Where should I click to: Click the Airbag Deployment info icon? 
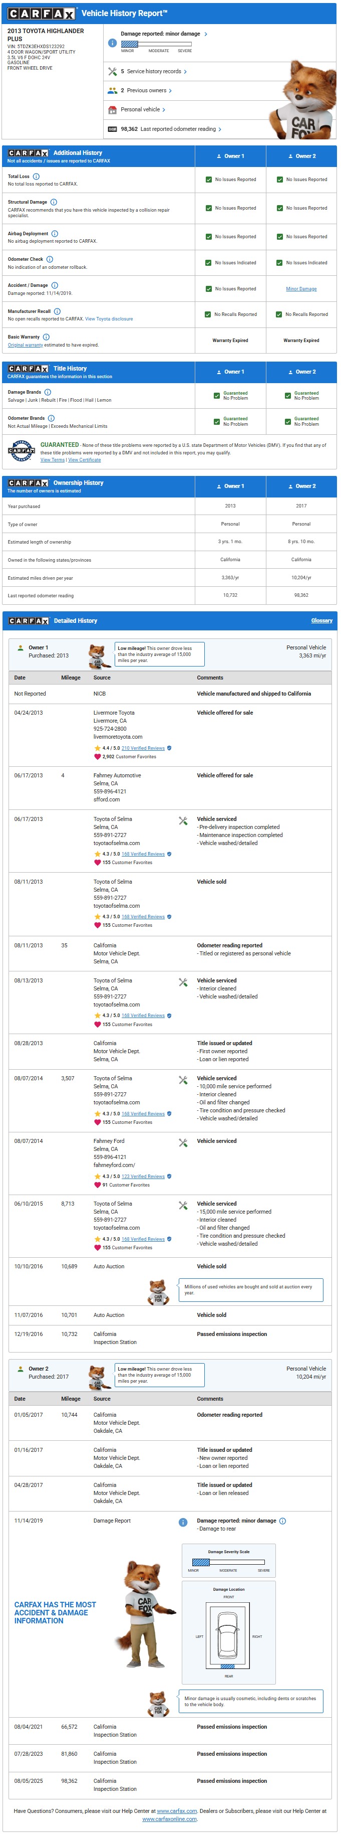[x=55, y=233]
